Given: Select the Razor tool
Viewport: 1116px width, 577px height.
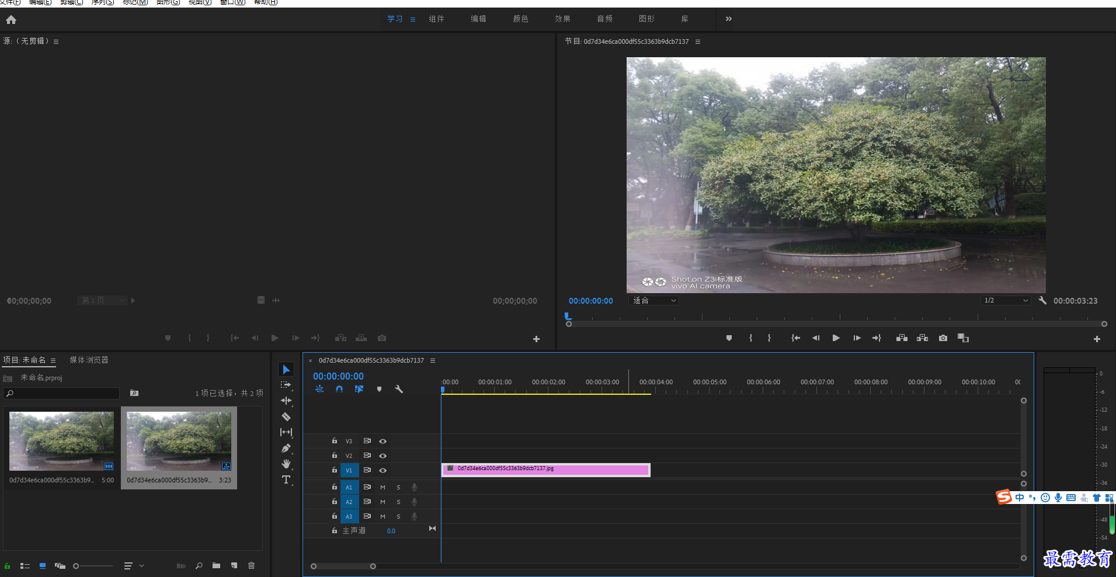Looking at the screenshot, I should coord(286,416).
